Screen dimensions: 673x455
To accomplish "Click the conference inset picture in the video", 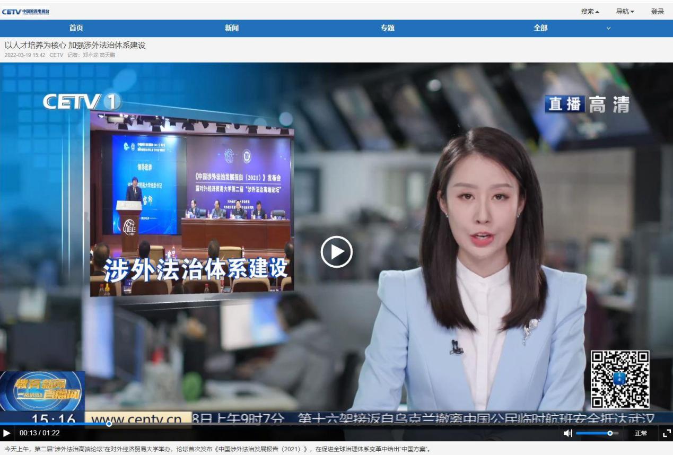I will pyautogui.click(x=191, y=202).
